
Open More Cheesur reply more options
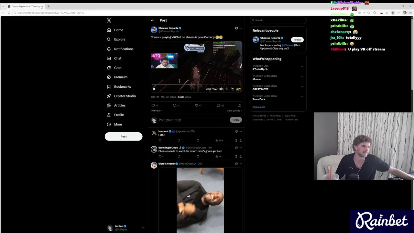(241, 164)
